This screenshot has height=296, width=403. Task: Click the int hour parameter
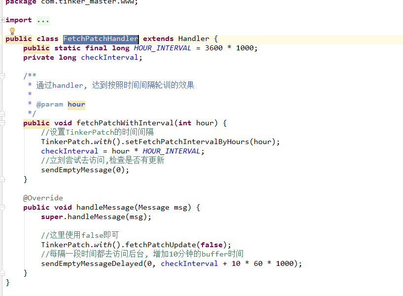pos(196,123)
